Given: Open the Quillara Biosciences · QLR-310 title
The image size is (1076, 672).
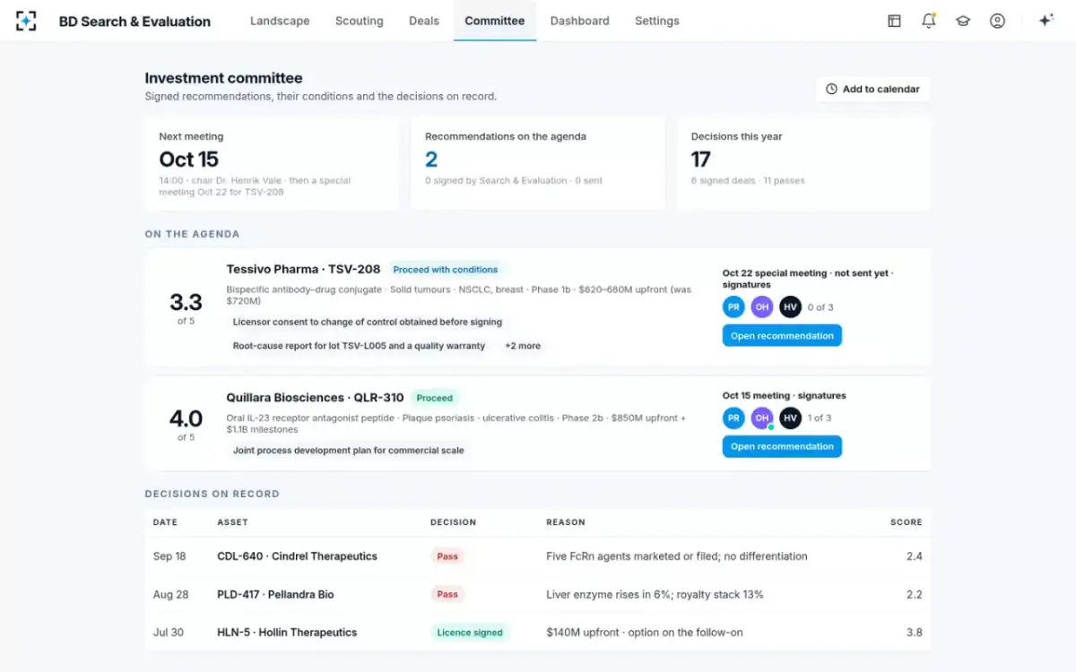Looking at the screenshot, I should click(315, 397).
